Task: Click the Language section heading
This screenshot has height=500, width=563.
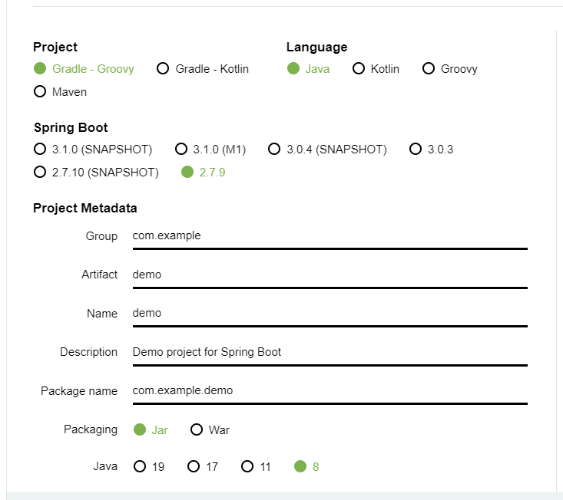Action: coord(316,47)
